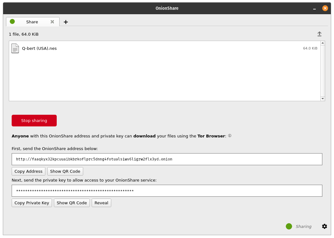Open the settings gear icon
Screen dimensions: 334x238
[x=325, y=226]
